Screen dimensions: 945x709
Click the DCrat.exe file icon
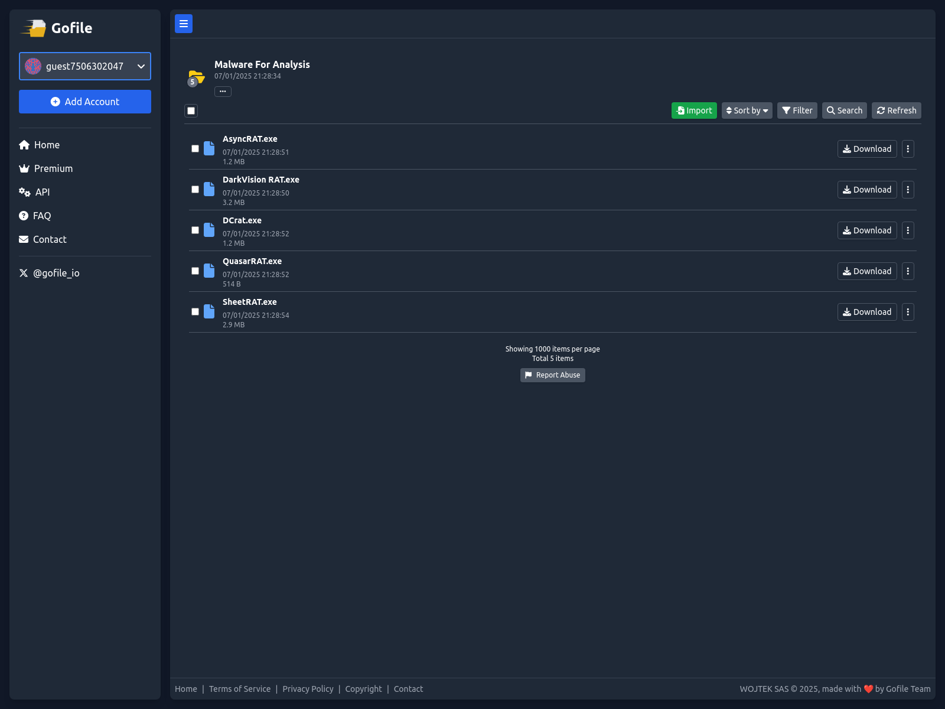click(x=209, y=230)
